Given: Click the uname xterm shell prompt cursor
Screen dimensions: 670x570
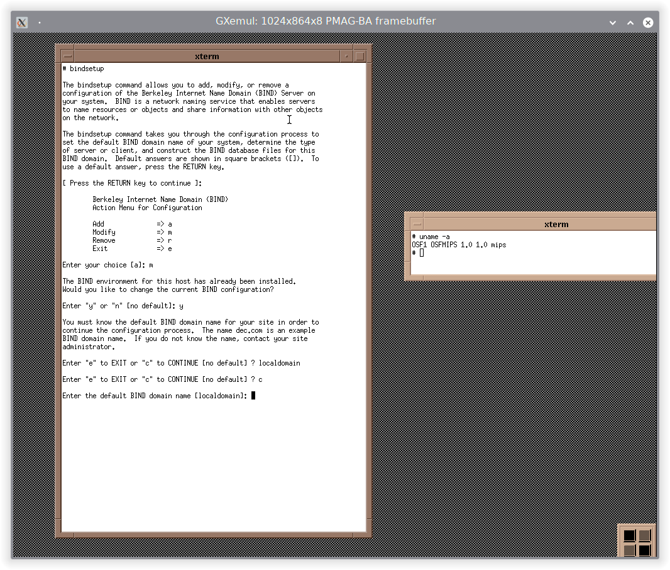Looking at the screenshot, I should point(422,253).
